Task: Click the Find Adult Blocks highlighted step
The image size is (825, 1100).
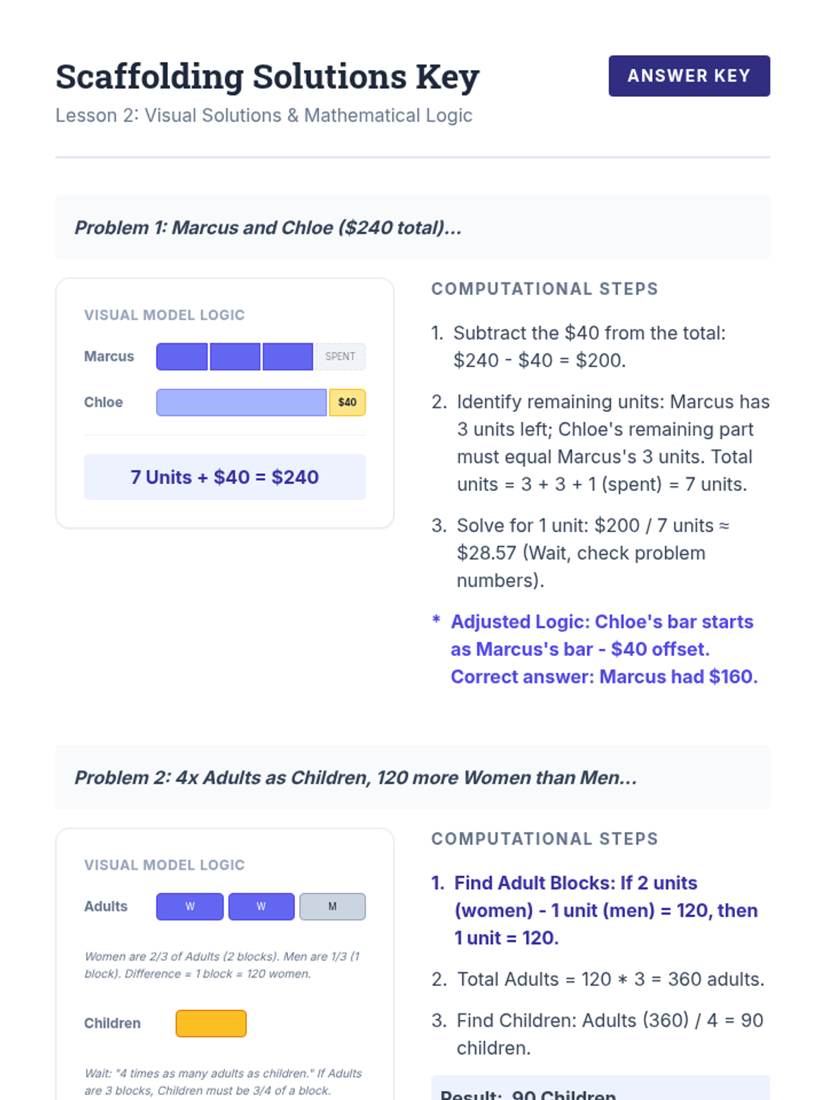Action: coord(605,910)
